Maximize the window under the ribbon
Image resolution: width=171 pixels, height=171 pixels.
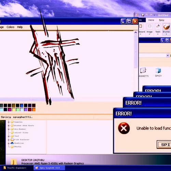coord(168,40)
